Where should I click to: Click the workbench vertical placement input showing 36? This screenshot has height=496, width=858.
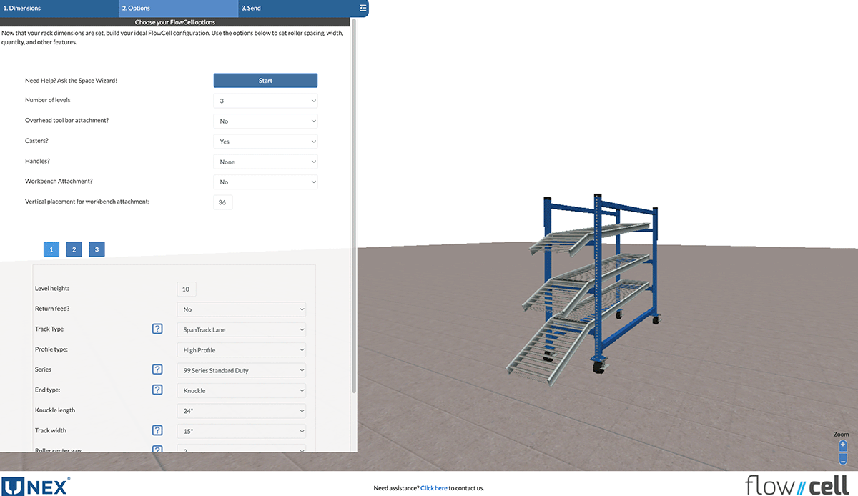(x=222, y=202)
